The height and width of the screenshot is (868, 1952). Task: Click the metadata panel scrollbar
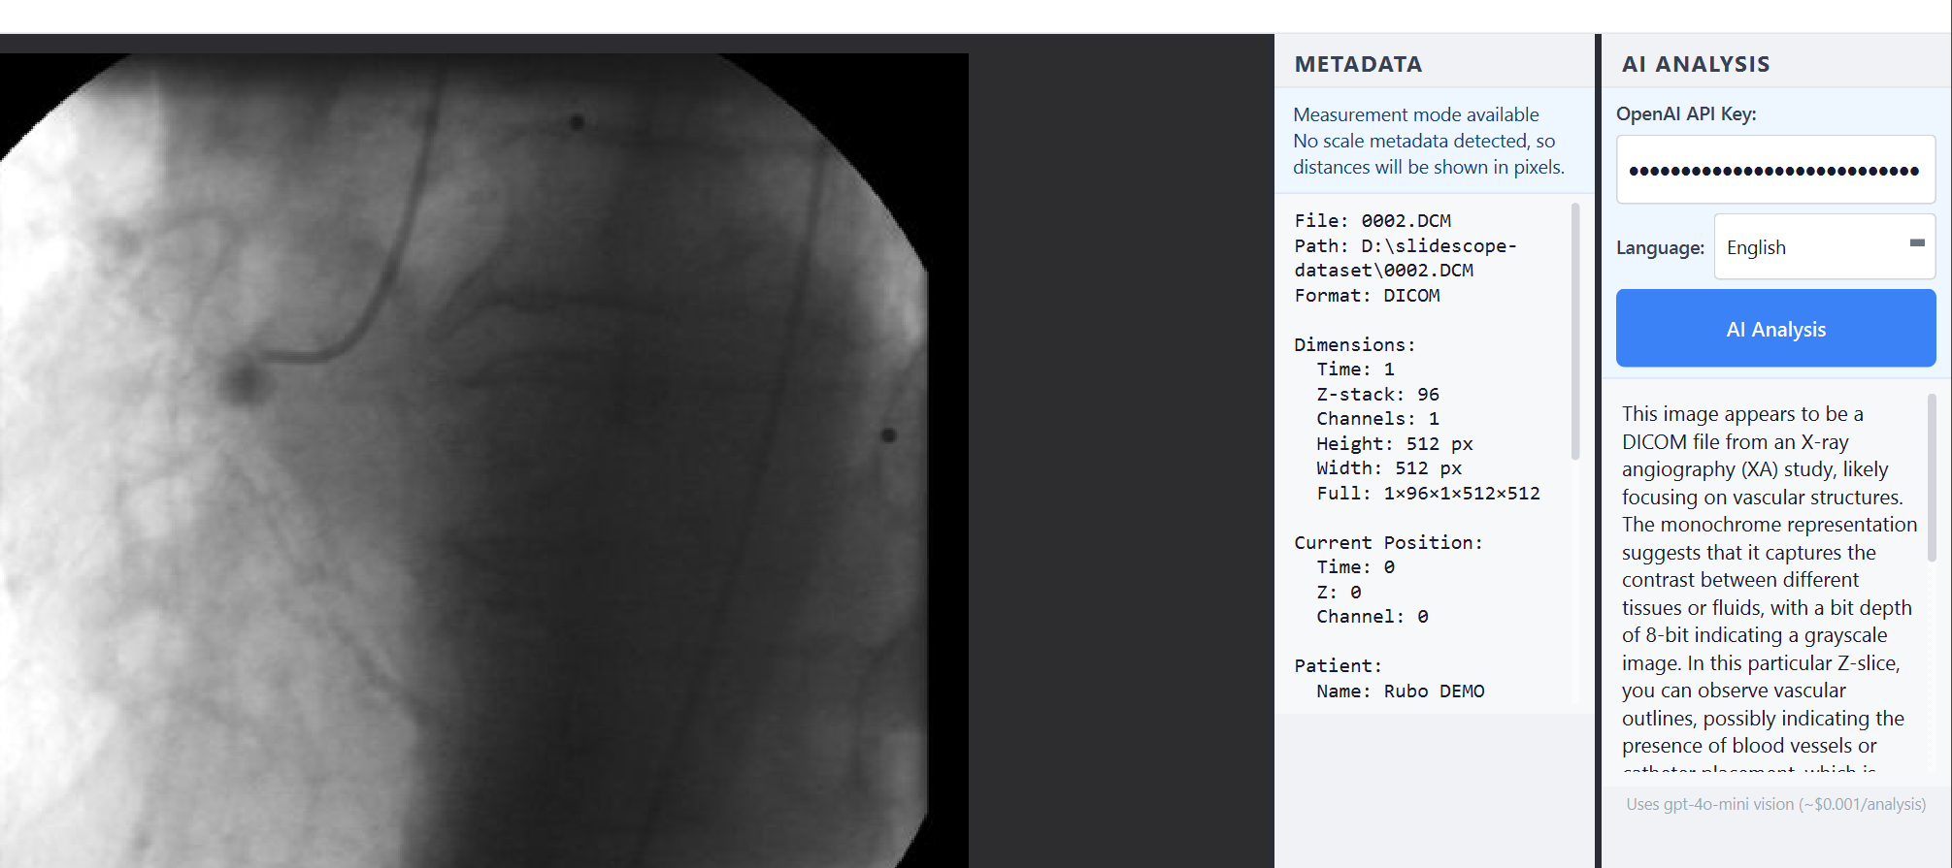(1575, 331)
